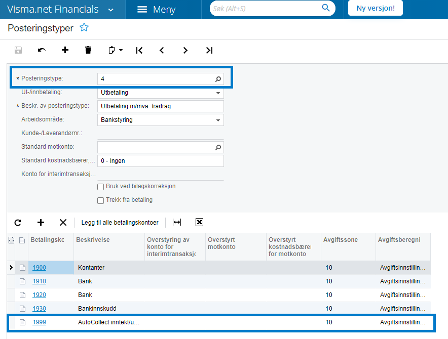Open lookup for Standard motkonto field
The image size is (448, 339).
pyautogui.click(x=218, y=147)
